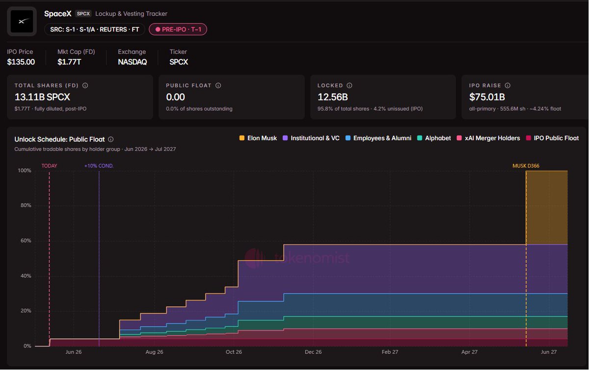Click the 13.11B SPCX total shares value
The height and width of the screenshot is (370, 589).
43,98
